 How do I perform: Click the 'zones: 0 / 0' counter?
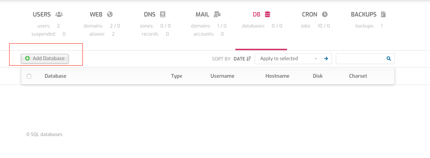point(155,26)
